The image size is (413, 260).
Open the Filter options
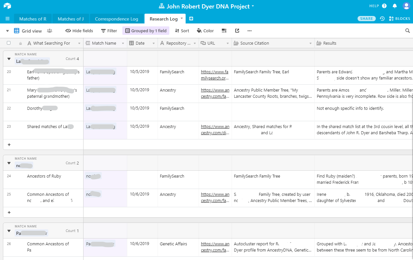[x=109, y=31]
